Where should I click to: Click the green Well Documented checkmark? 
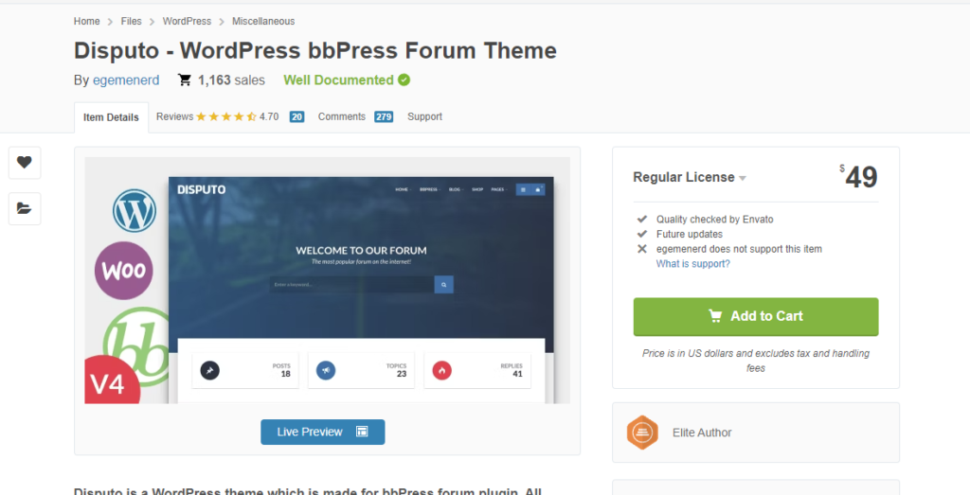tap(404, 80)
